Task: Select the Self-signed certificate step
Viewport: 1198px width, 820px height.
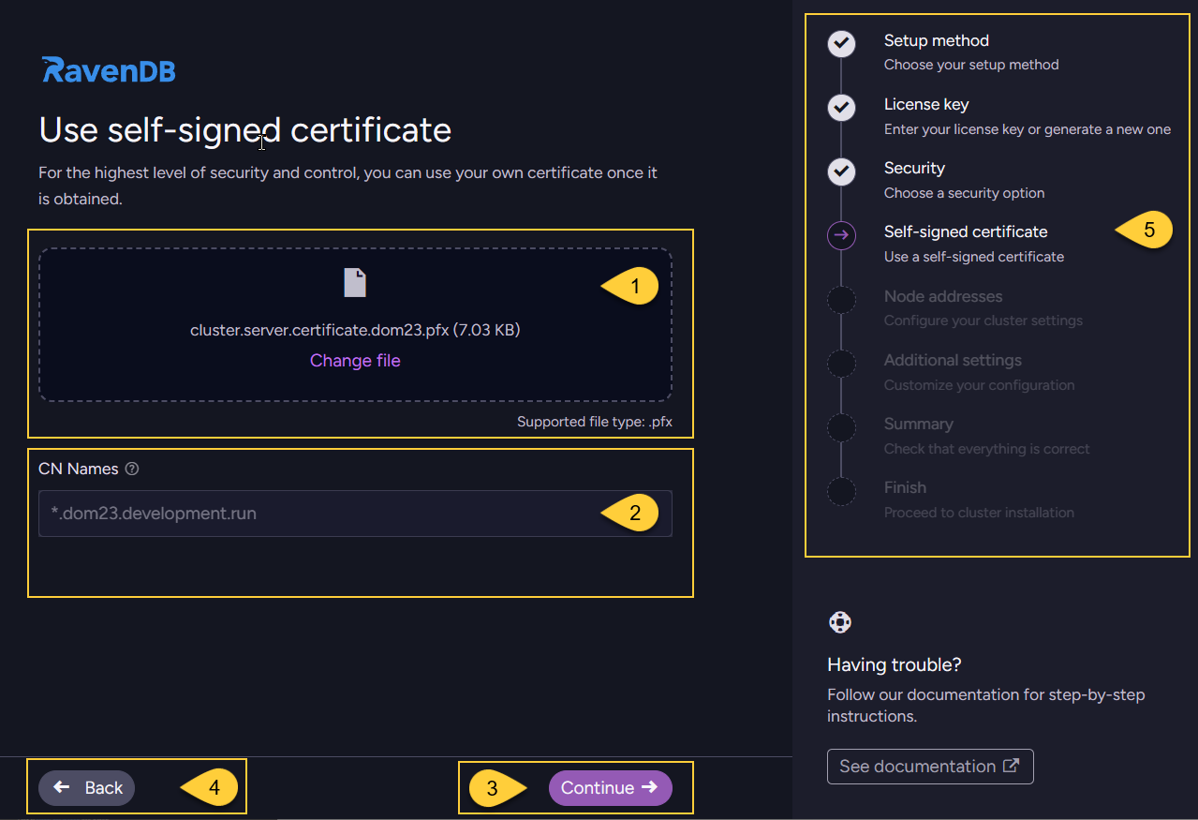Action: point(965,231)
